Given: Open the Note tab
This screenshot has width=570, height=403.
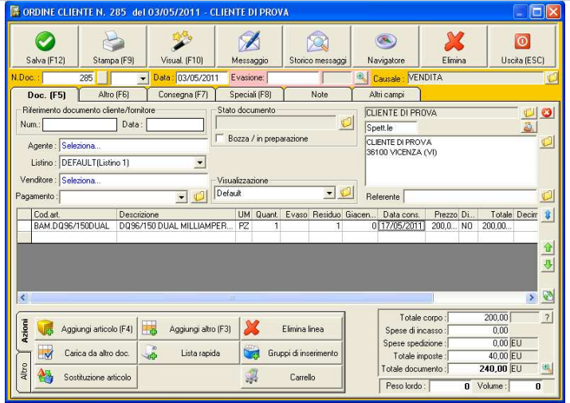Looking at the screenshot, I should (x=319, y=95).
